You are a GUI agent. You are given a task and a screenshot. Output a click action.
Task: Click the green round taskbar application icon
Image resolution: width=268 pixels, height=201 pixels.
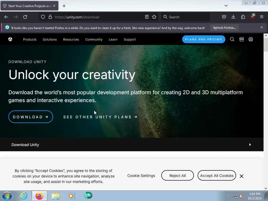(x=88, y=195)
